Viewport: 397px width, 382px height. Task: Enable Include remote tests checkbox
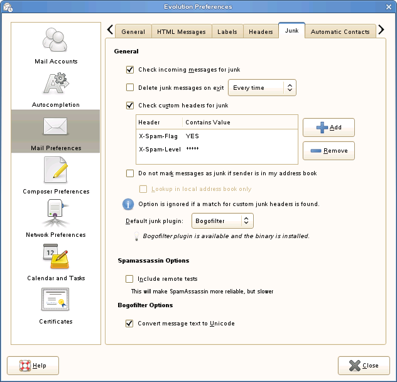tap(129, 279)
